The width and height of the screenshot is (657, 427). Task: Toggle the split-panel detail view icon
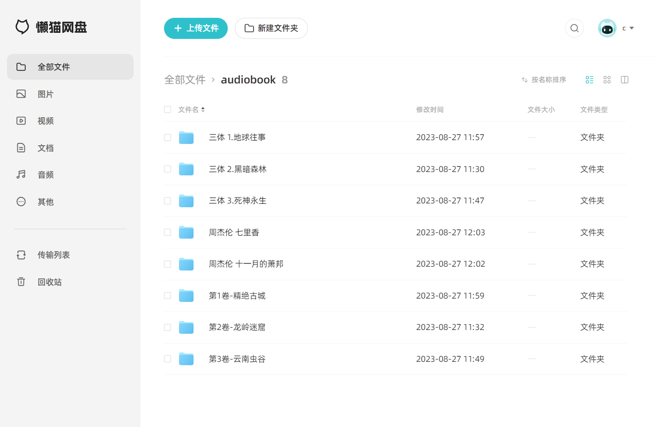pyautogui.click(x=625, y=80)
